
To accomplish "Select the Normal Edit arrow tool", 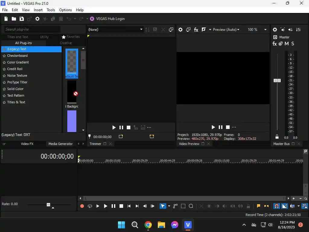I will [163, 206].
